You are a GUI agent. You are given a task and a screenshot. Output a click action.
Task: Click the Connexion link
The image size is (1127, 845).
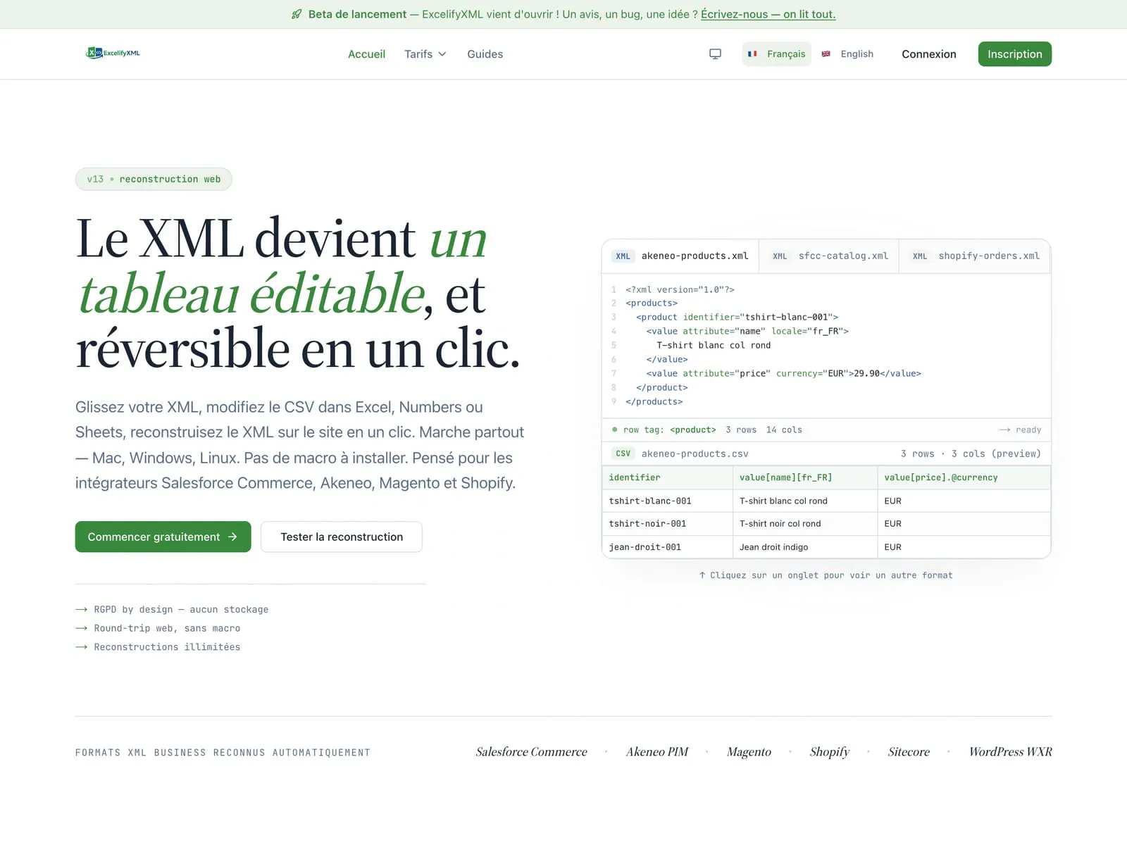(929, 54)
